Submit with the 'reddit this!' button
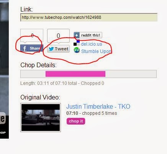 (88, 35)
